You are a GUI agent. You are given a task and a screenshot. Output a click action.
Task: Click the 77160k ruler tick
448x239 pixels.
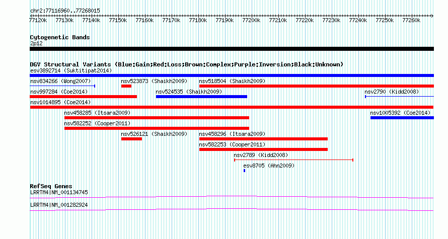[144, 20]
